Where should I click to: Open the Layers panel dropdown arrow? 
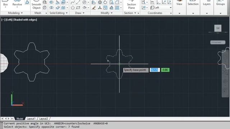207,13
